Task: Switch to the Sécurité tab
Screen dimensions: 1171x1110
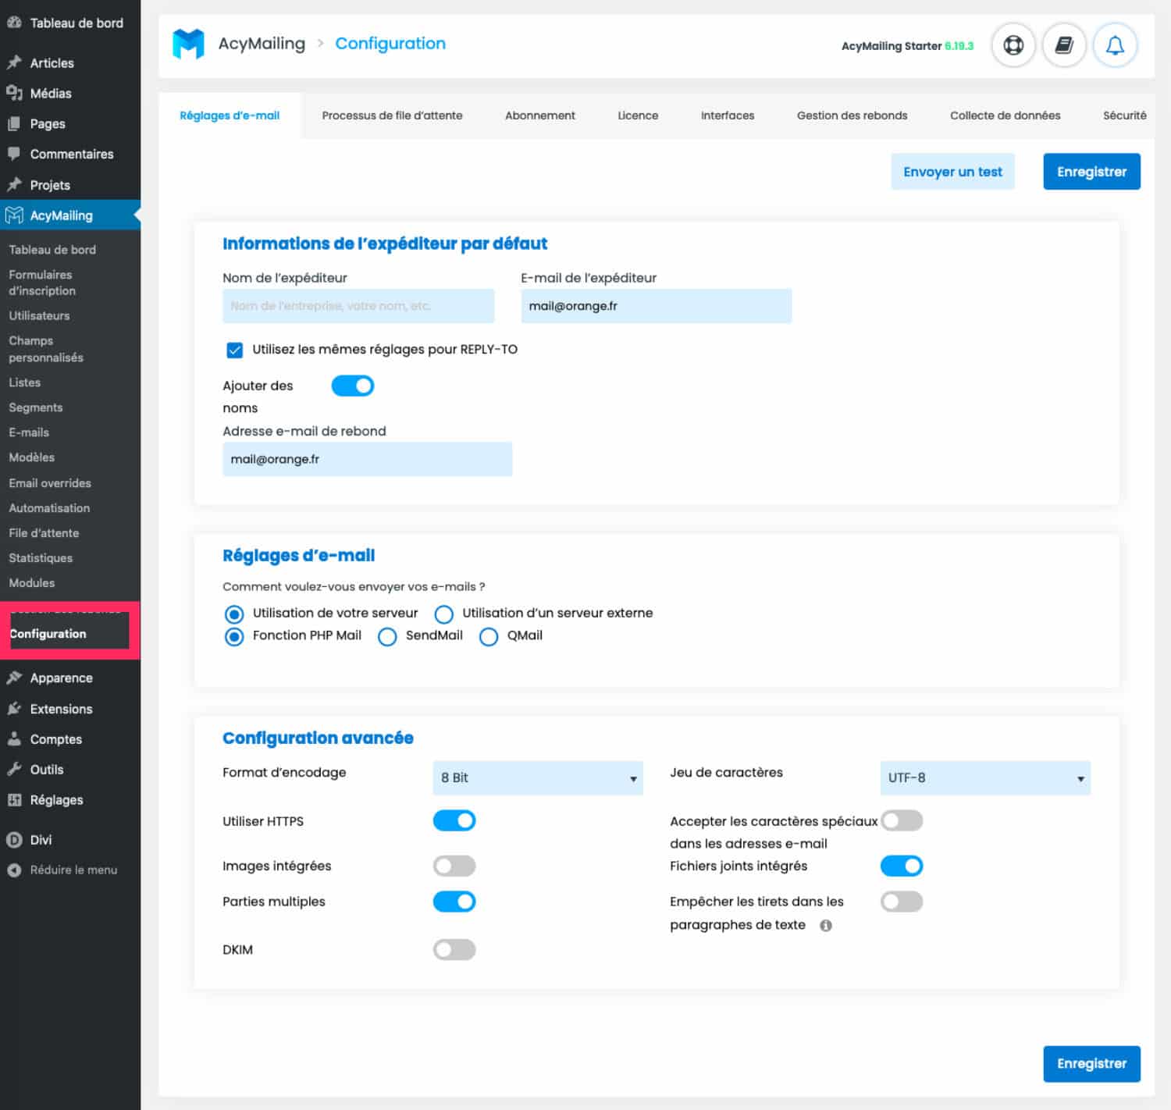Action: coord(1124,116)
